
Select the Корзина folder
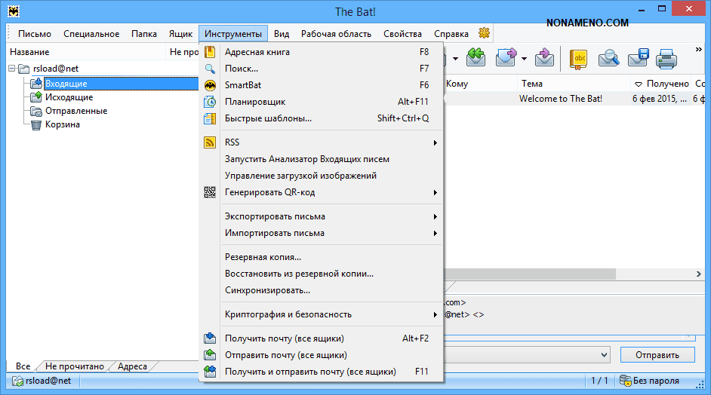point(62,124)
